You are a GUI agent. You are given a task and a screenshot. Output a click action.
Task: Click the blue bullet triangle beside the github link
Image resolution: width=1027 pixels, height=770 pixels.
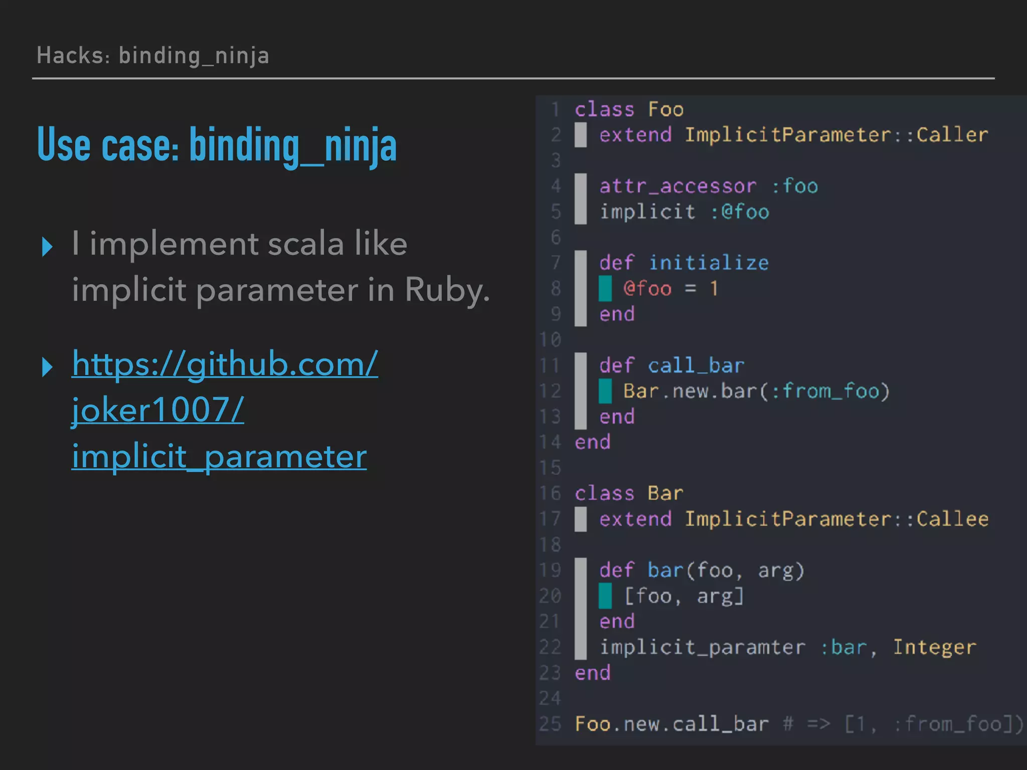point(47,367)
